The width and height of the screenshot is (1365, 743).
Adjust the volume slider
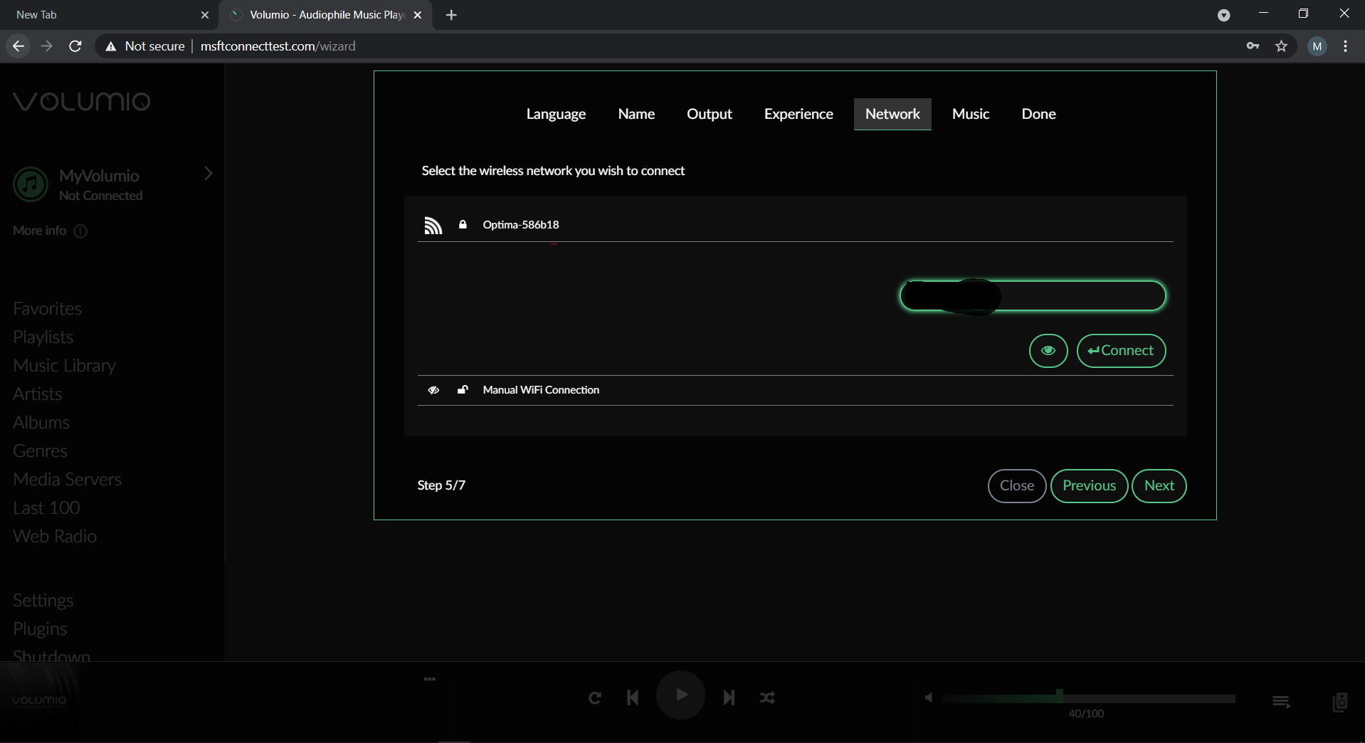[x=1087, y=698]
